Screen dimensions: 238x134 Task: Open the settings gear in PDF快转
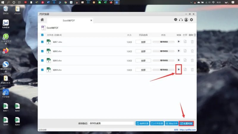(192, 20)
